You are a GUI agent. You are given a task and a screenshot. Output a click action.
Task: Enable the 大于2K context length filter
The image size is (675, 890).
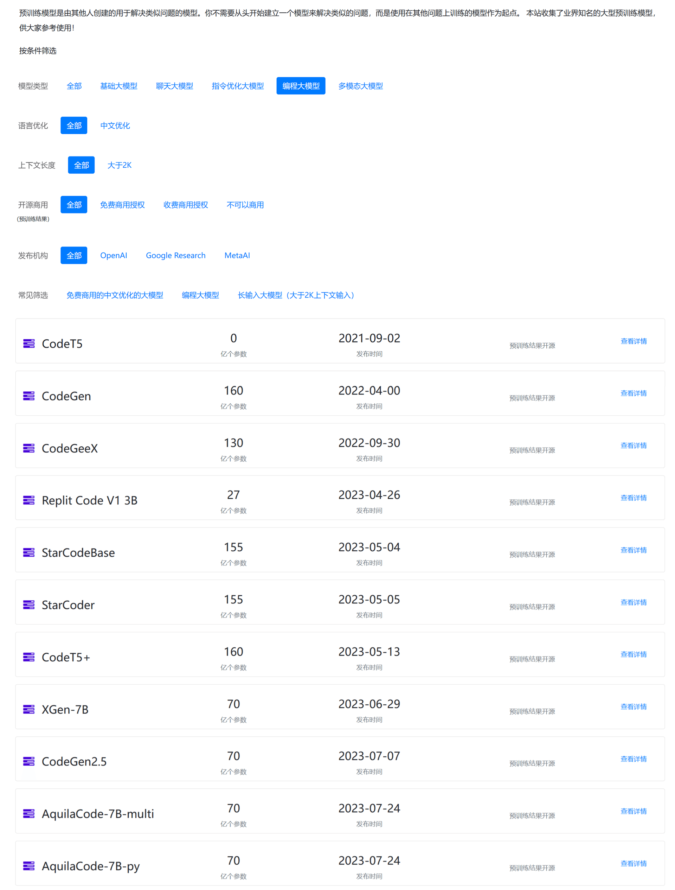(120, 165)
